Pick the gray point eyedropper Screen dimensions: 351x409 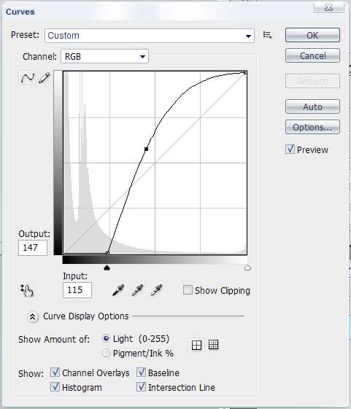(137, 290)
